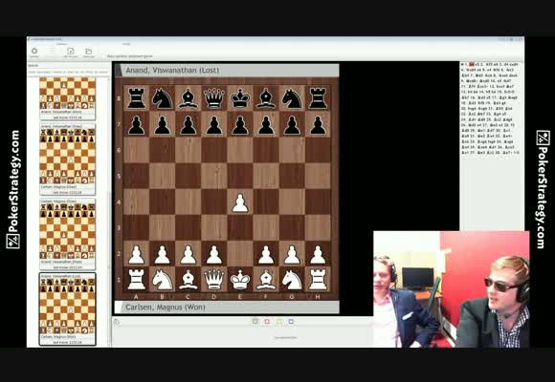
Task: Select the yellow square marker below the board
Action: tap(278, 321)
